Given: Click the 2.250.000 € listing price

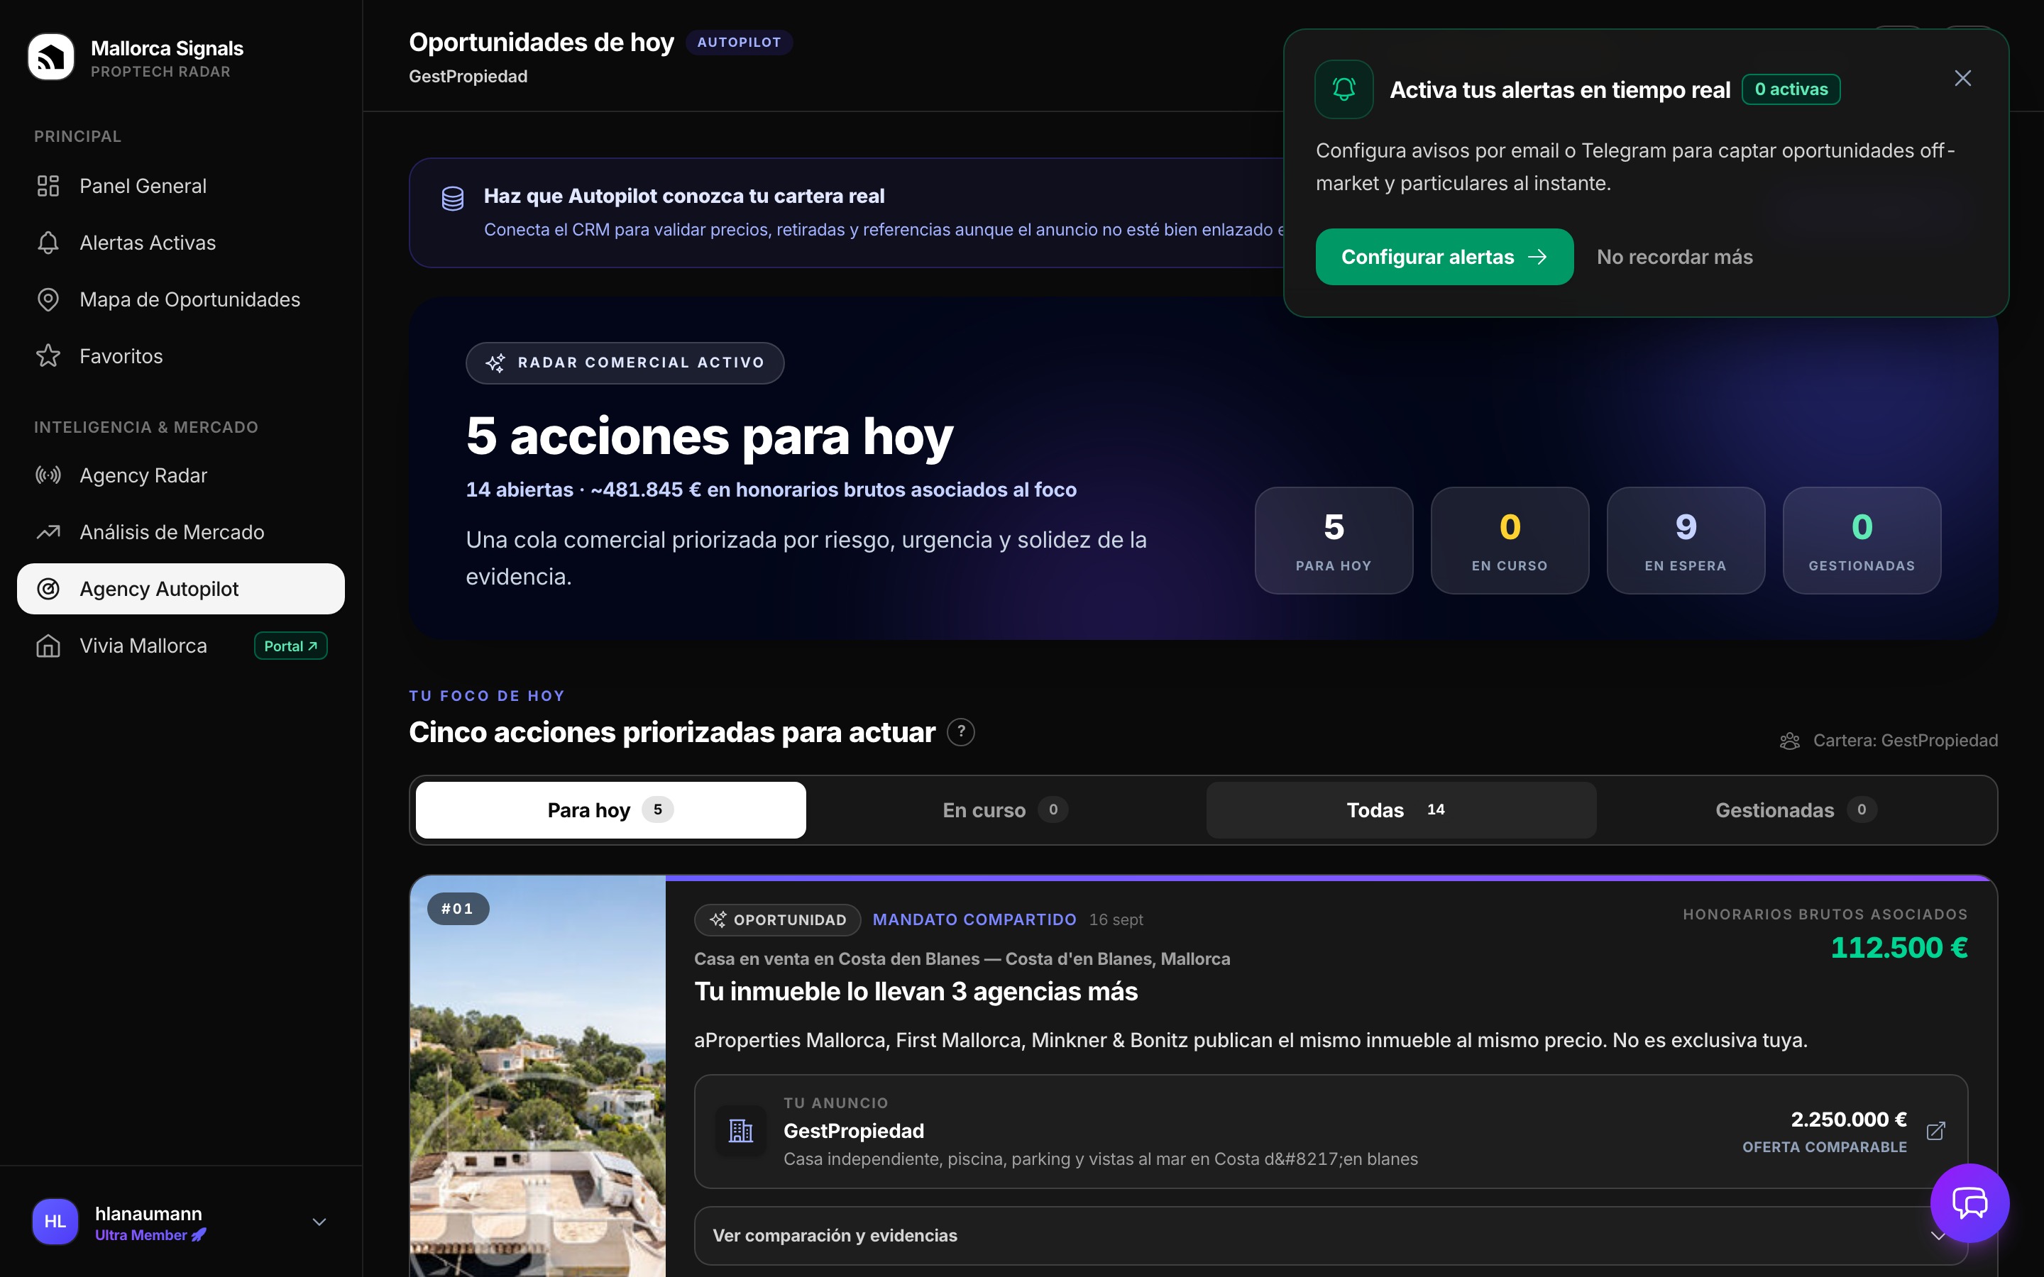Looking at the screenshot, I should (1849, 1120).
